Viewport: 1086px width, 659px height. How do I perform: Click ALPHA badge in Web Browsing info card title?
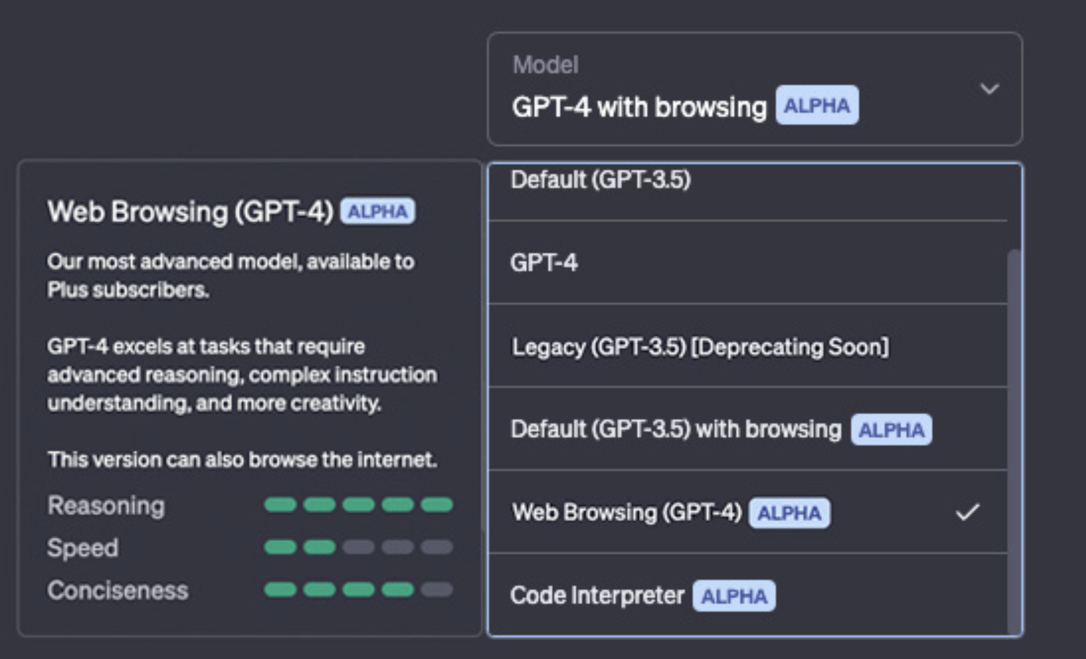378,211
